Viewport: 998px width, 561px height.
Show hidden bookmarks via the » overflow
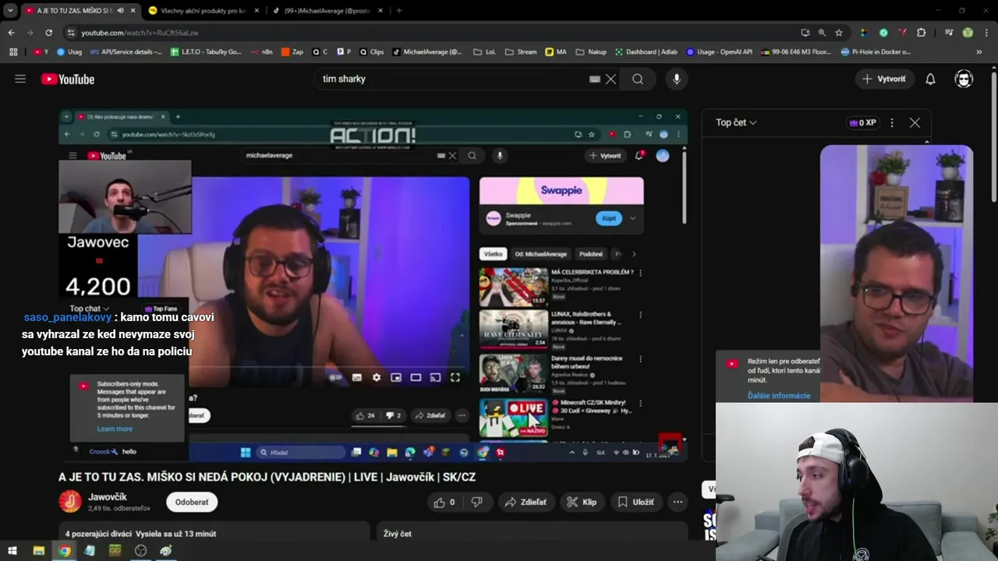point(979,51)
